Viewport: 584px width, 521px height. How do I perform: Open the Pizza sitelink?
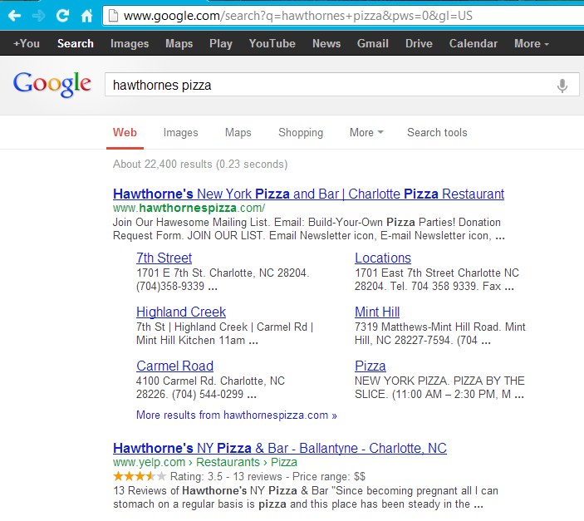coord(371,366)
